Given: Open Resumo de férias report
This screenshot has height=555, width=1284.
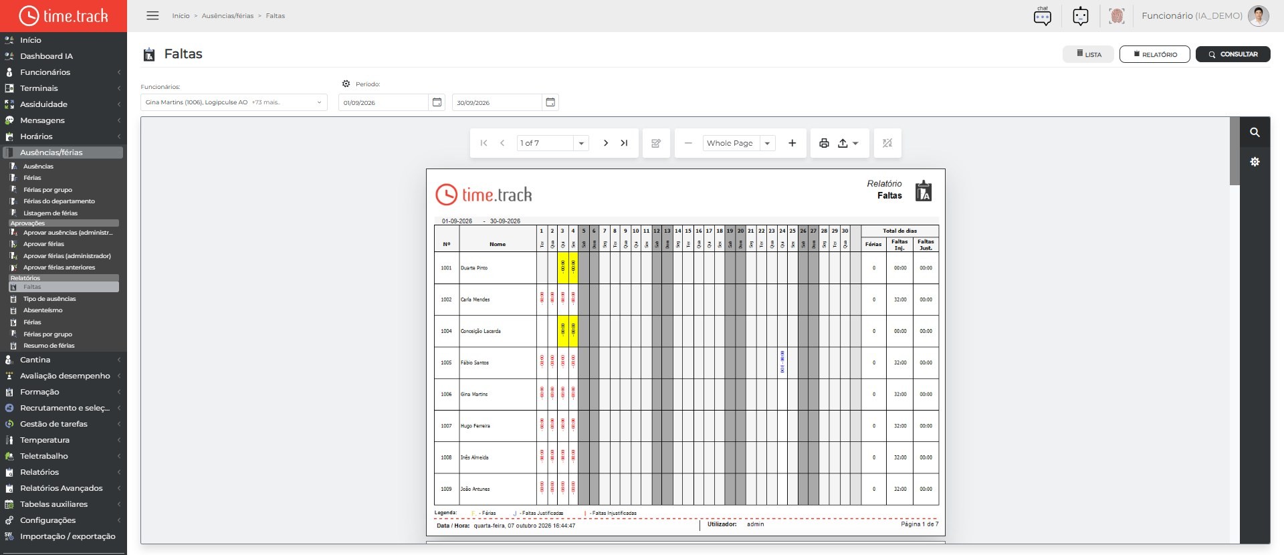Looking at the screenshot, I should [49, 346].
